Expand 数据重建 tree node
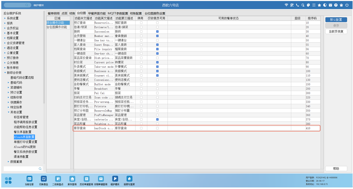This screenshot has width=353, height=189. [8, 162]
